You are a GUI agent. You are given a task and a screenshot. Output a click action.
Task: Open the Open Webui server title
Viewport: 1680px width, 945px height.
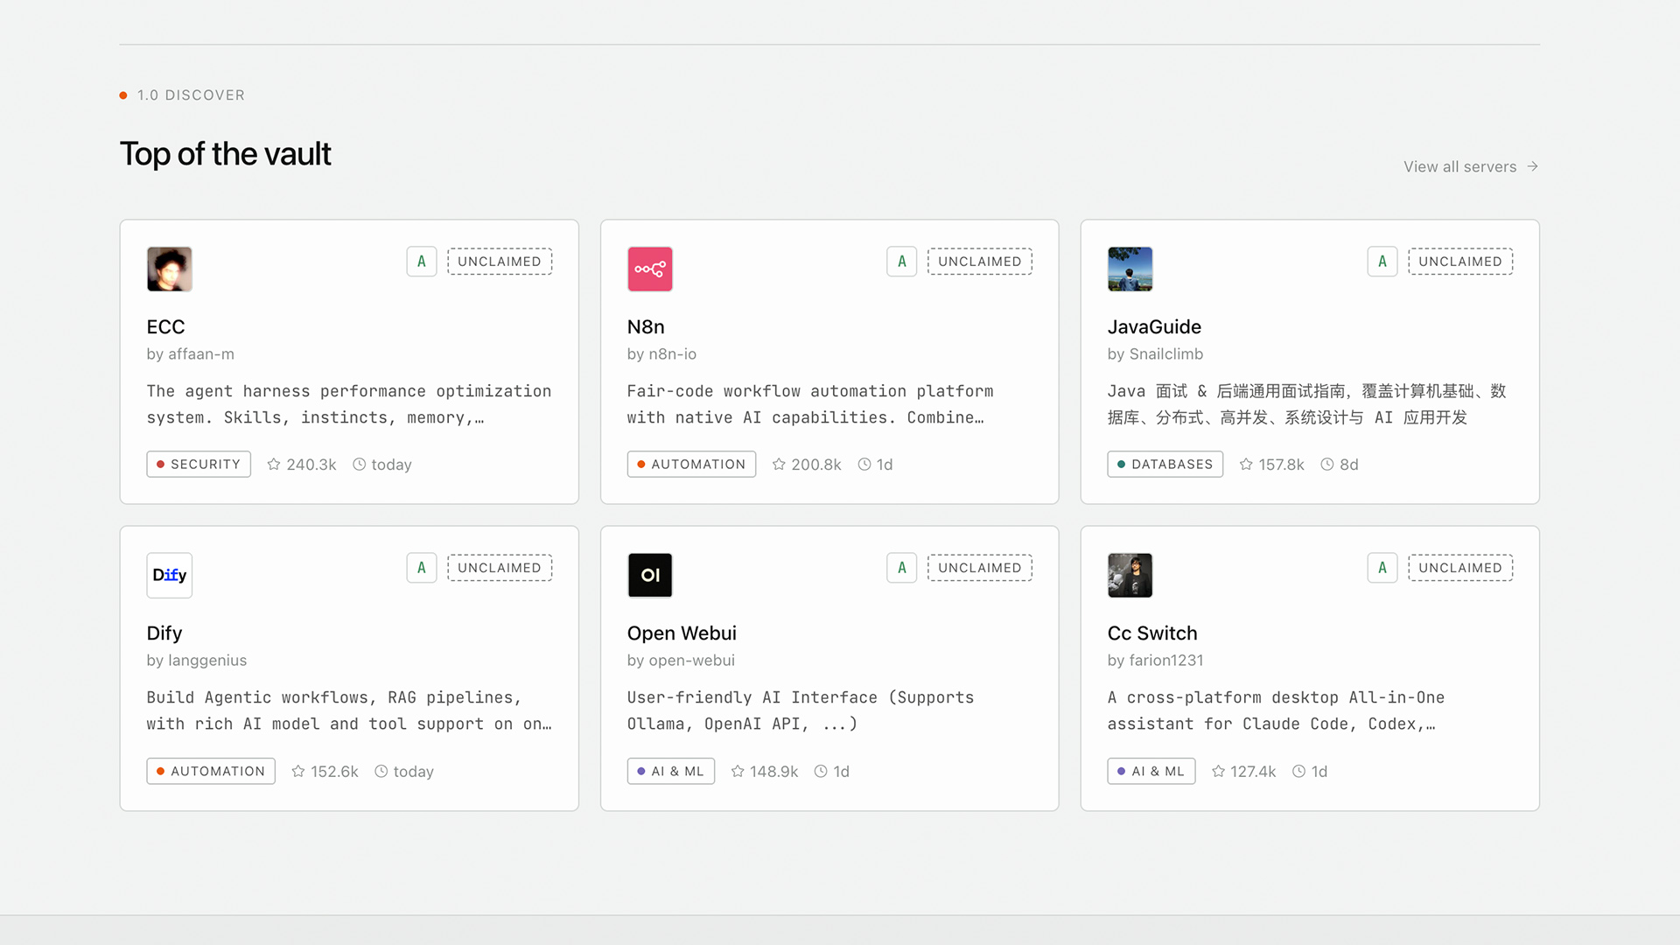coord(682,633)
